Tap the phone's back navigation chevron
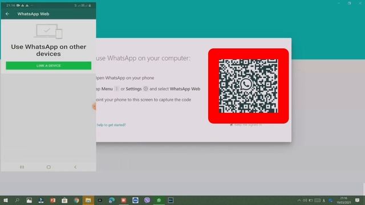The width and height of the screenshot is (365, 205). pyautogui.click(x=75, y=167)
